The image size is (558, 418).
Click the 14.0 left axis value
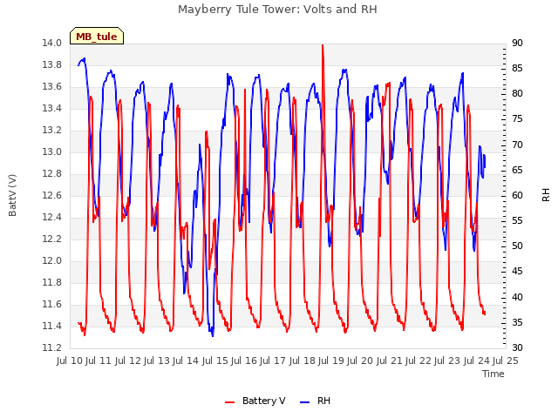(51, 44)
